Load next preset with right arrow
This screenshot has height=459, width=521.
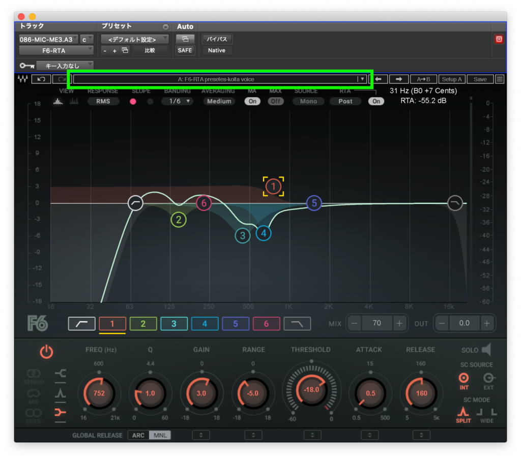click(399, 79)
